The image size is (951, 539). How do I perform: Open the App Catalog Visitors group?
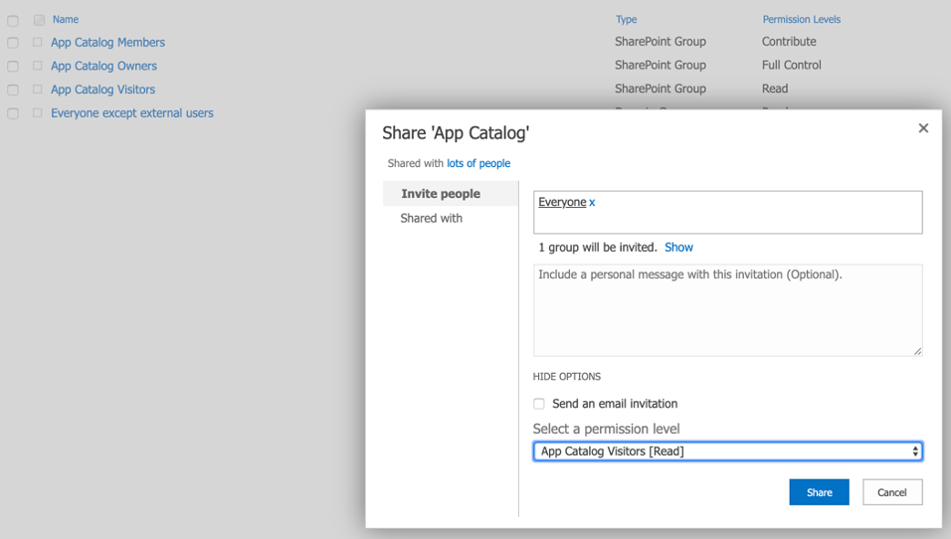(103, 90)
